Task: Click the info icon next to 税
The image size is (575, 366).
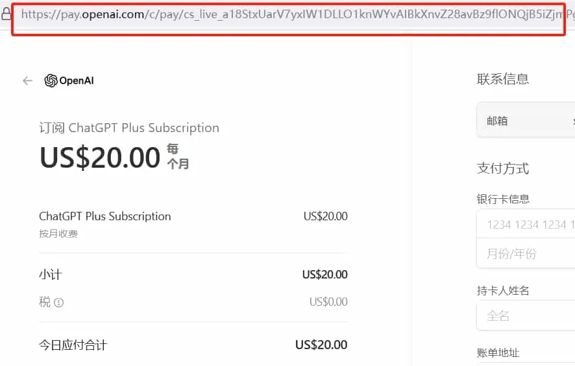Action: pyautogui.click(x=58, y=303)
